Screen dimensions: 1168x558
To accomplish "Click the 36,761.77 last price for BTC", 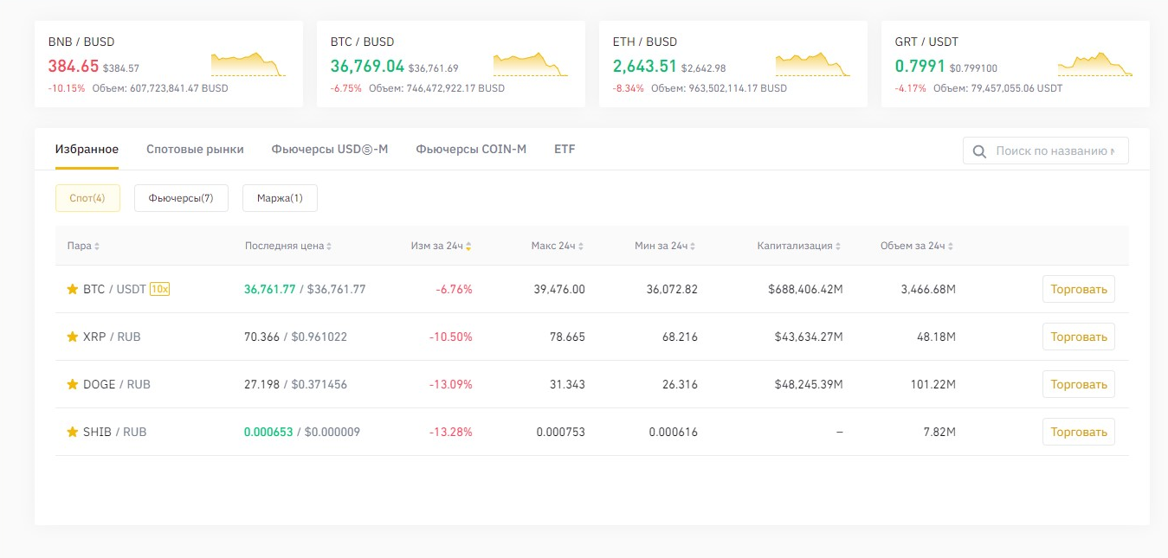I will click(270, 289).
